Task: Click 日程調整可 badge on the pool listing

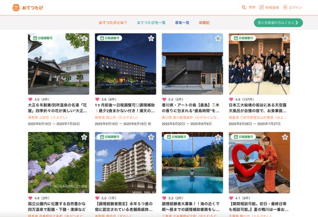Action: (176, 137)
